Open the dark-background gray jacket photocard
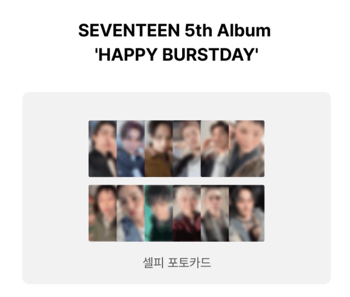Image resolution: width=350 pixels, height=297 pixels. tap(247, 213)
